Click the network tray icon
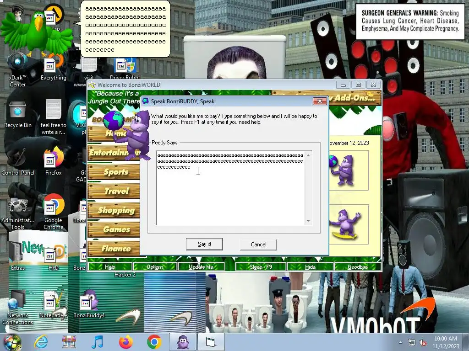 click(412, 342)
